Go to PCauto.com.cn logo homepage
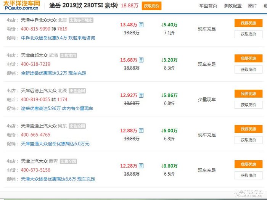The image size is (267, 200). click(x=22, y=5)
